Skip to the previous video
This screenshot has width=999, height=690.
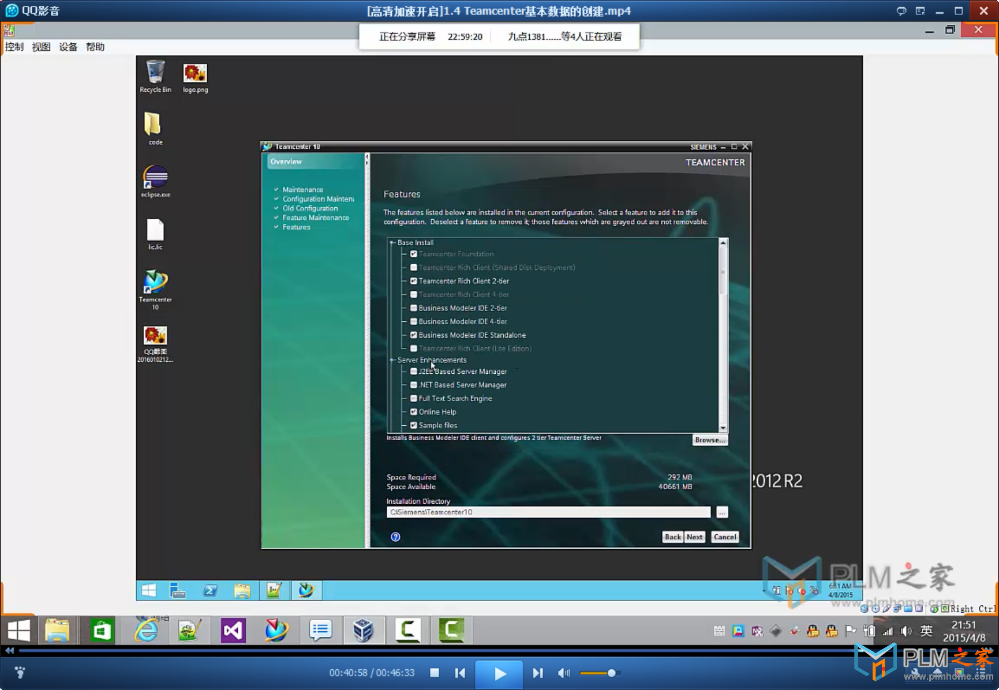[460, 673]
